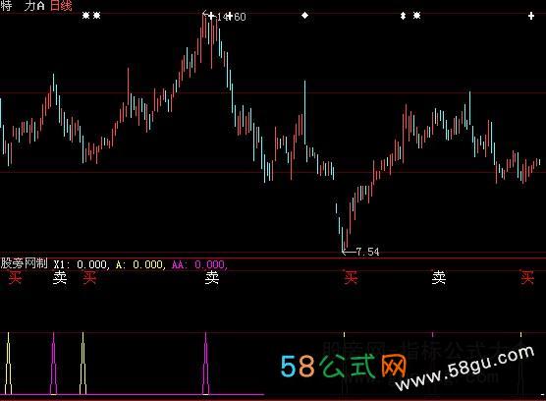Click the 力A stock name in header
The image size is (546, 401).
[x=34, y=6]
